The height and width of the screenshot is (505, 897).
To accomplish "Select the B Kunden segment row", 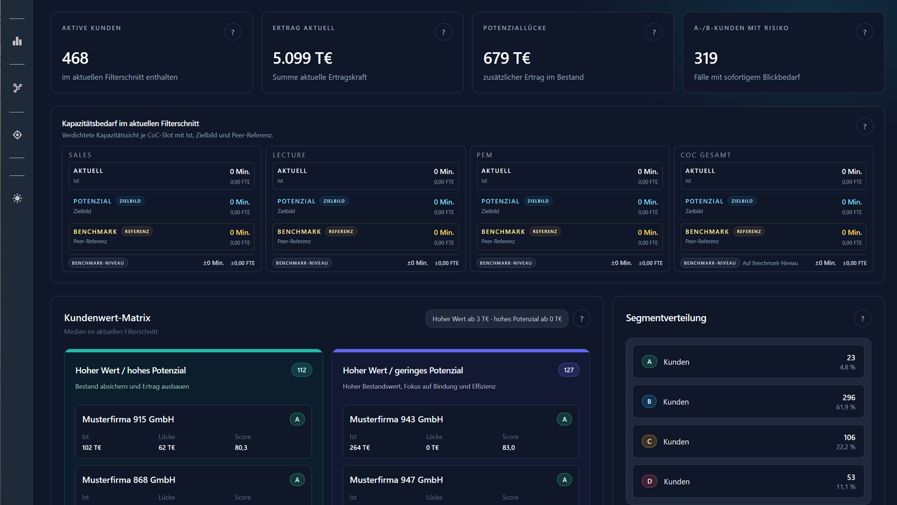I will 748,402.
